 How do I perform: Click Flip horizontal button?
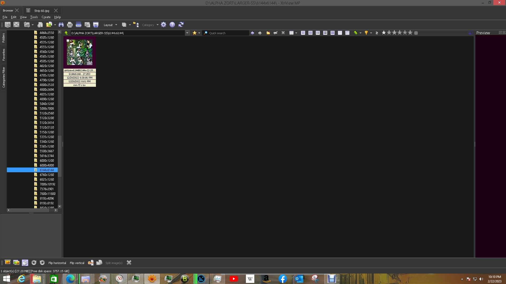click(57, 263)
